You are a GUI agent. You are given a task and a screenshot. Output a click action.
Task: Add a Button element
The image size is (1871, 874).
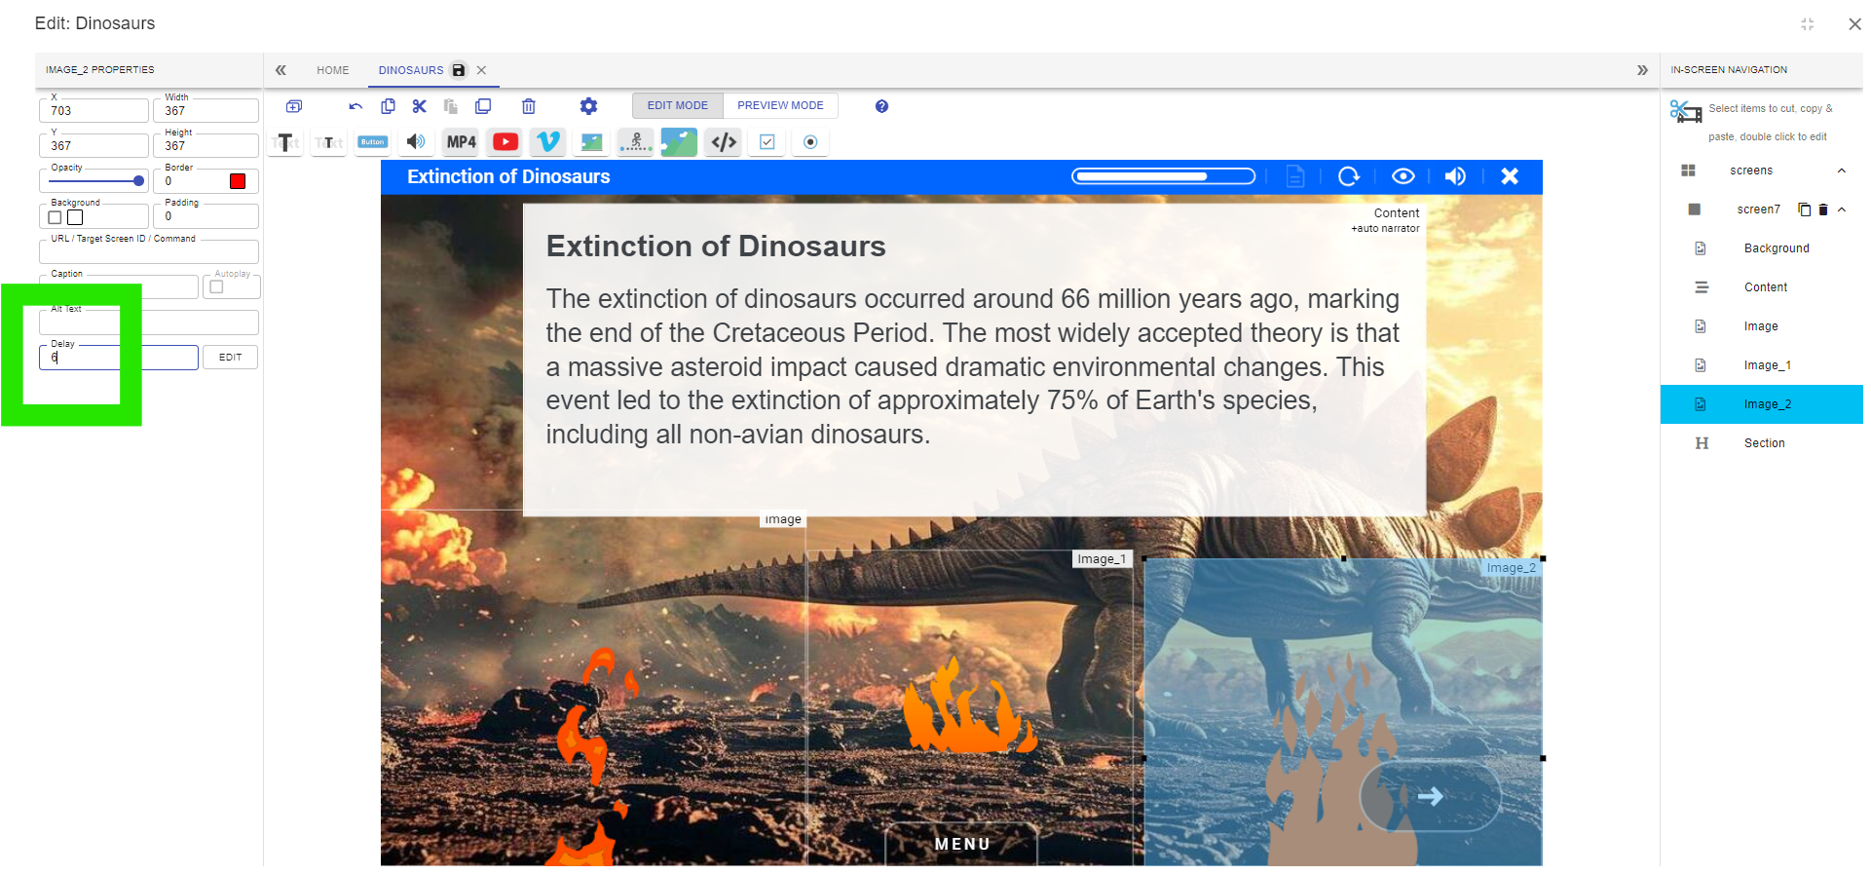pyautogui.click(x=372, y=142)
